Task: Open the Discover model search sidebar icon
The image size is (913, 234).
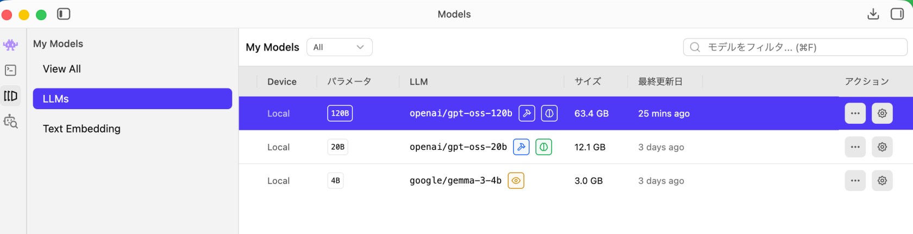Action: click(x=10, y=122)
